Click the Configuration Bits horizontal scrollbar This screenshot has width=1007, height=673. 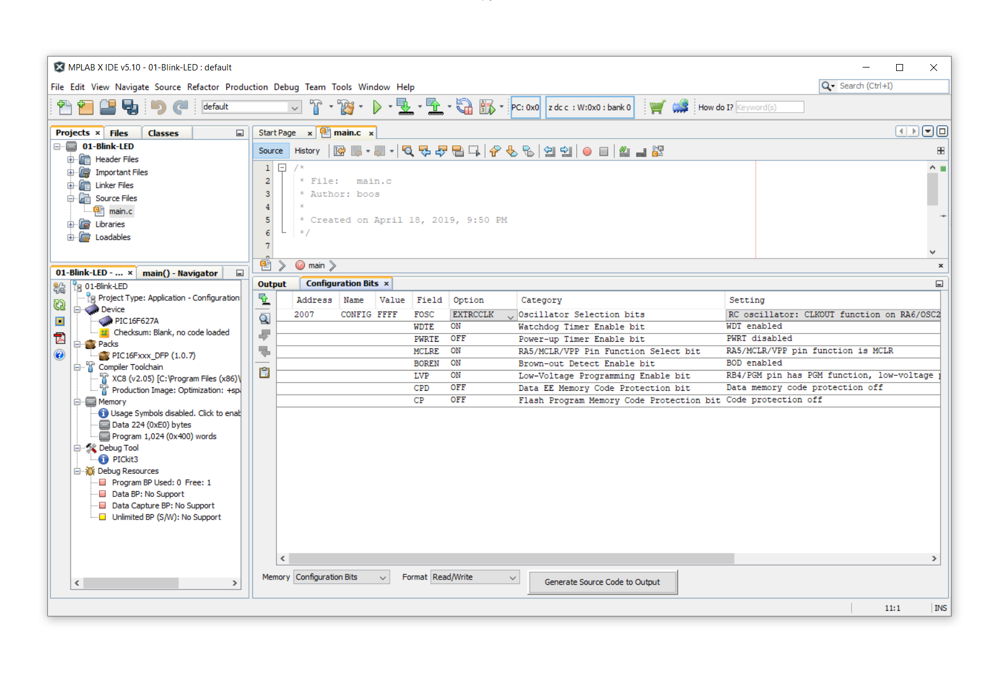[x=511, y=559]
